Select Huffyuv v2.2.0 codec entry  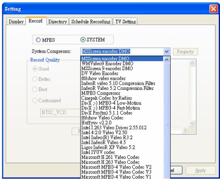[x=122, y=123]
